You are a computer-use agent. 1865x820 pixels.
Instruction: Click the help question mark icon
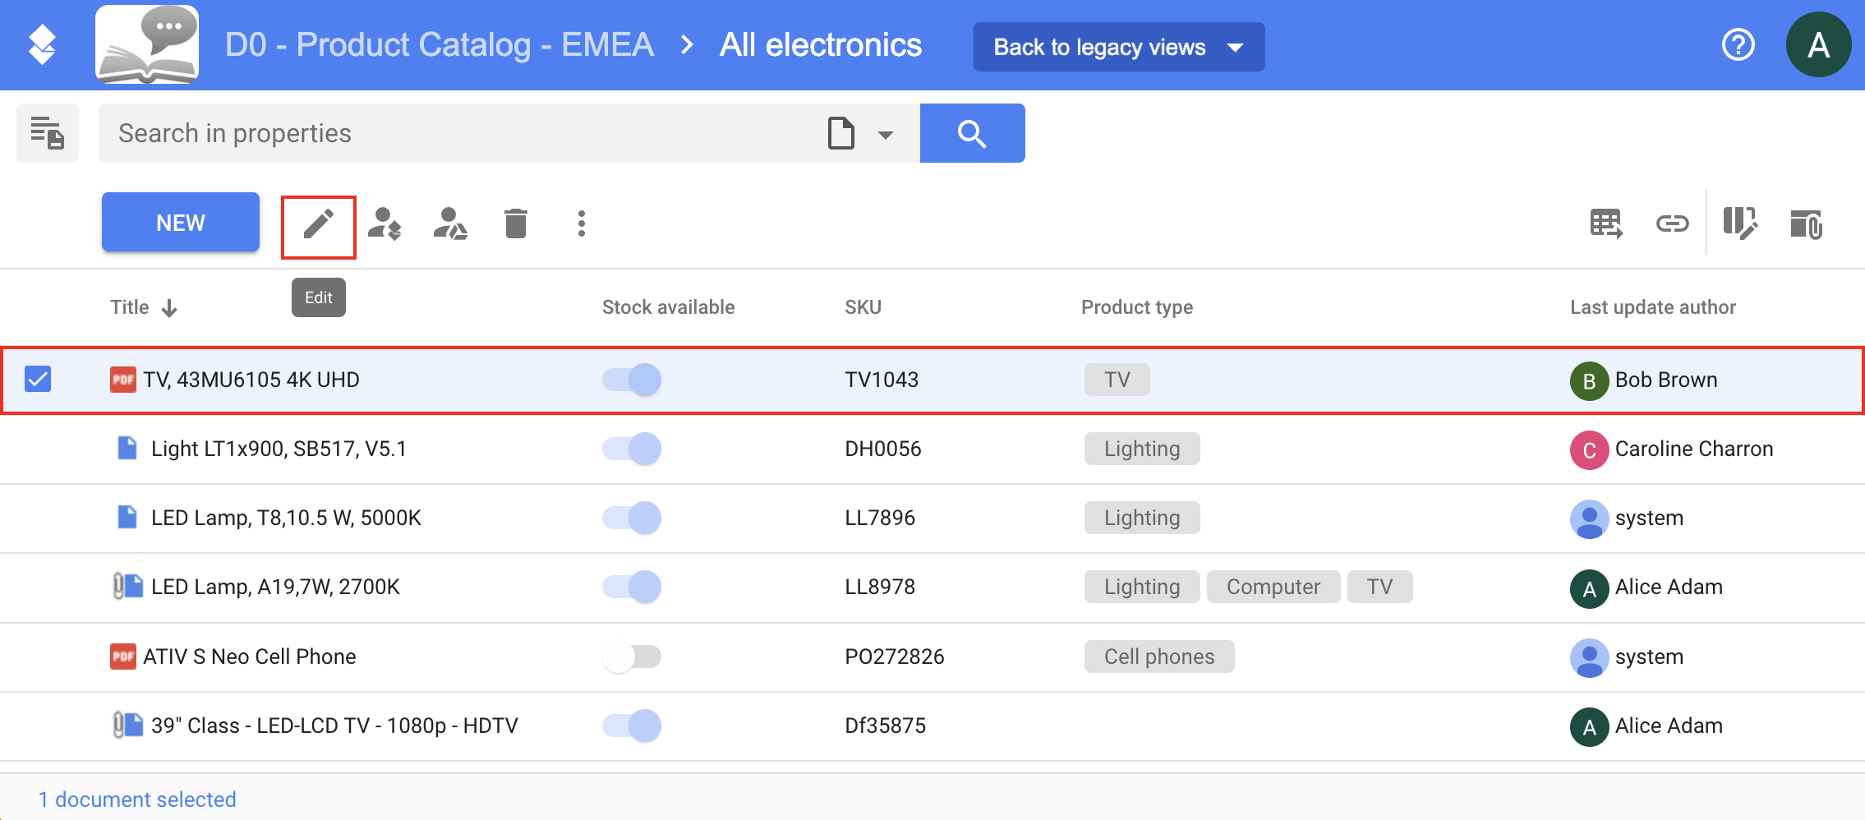pyautogui.click(x=1739, y=44)
